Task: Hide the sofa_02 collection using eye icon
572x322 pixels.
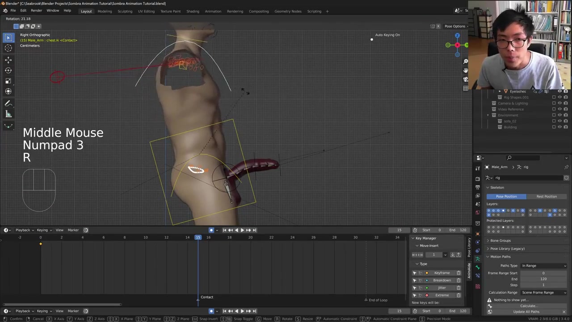Action: tap(559, 121)
